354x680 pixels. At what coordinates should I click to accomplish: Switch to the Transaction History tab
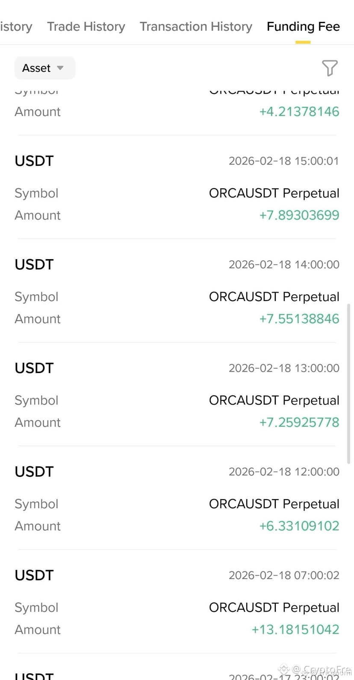pos(196,27)
